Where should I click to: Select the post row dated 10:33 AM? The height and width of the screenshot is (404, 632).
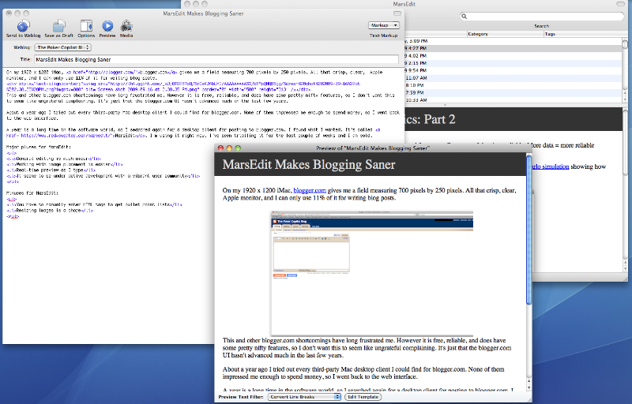tap(513, 100)
